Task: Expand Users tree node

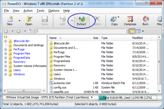Action: coord(5,70)
